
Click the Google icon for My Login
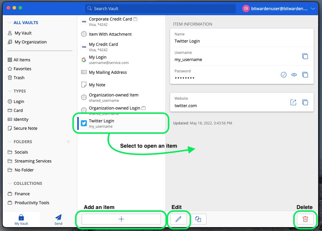point(84,60)
